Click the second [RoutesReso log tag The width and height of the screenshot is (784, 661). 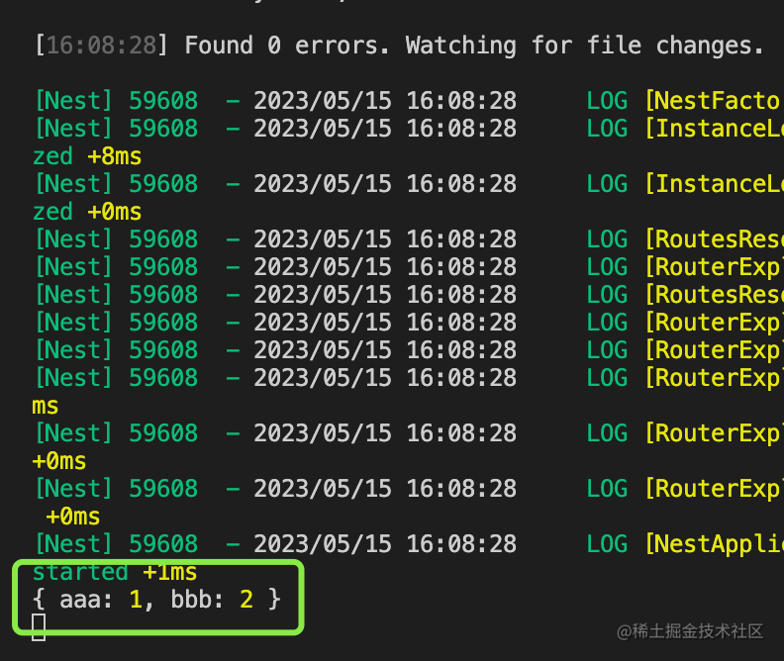(x=713, y=294)
